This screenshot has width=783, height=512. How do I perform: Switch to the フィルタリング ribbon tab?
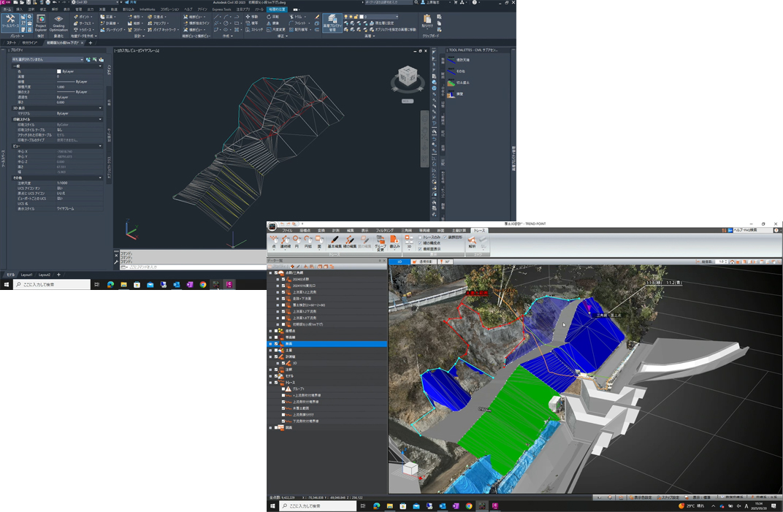tap(384, 231)
